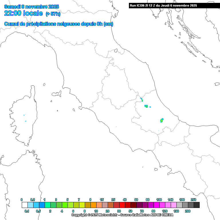220x220 pixels.
Task: Click the island of Elba outline
Action: [44, 84]
